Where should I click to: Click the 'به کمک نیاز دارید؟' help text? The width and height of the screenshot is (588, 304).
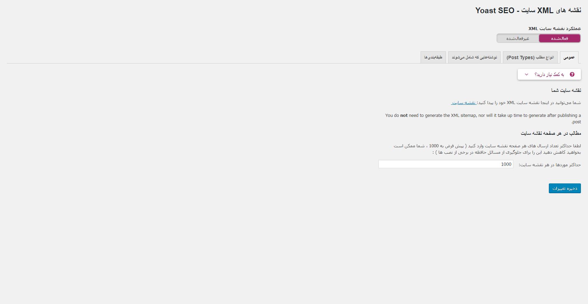[549, 75]
